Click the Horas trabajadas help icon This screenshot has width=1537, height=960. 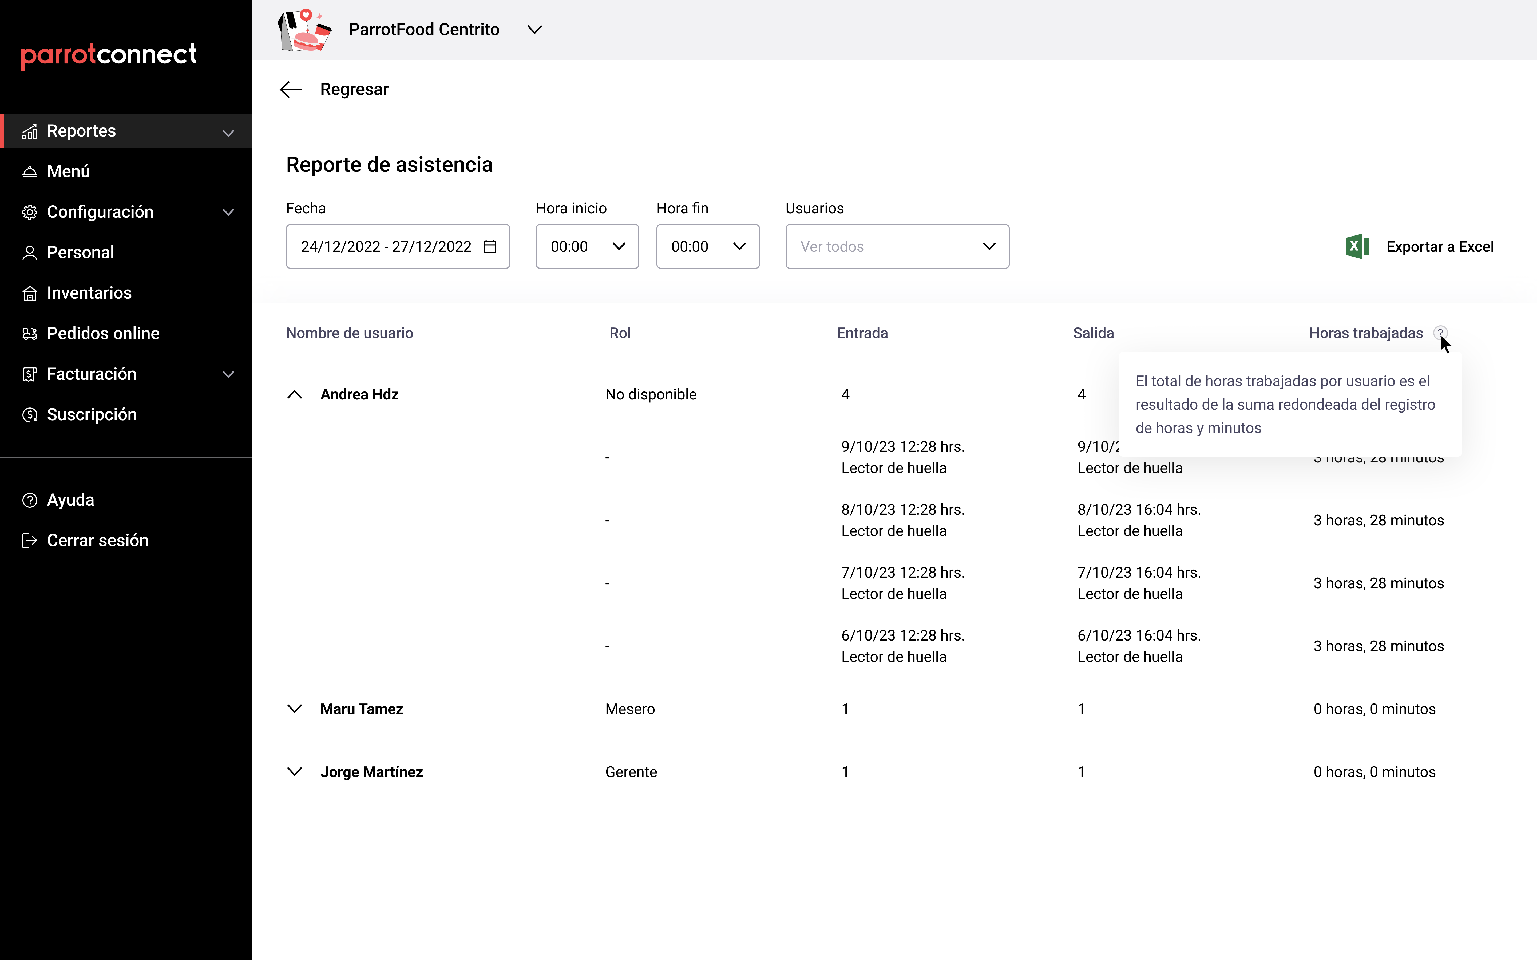click(x=1440, y=333)
